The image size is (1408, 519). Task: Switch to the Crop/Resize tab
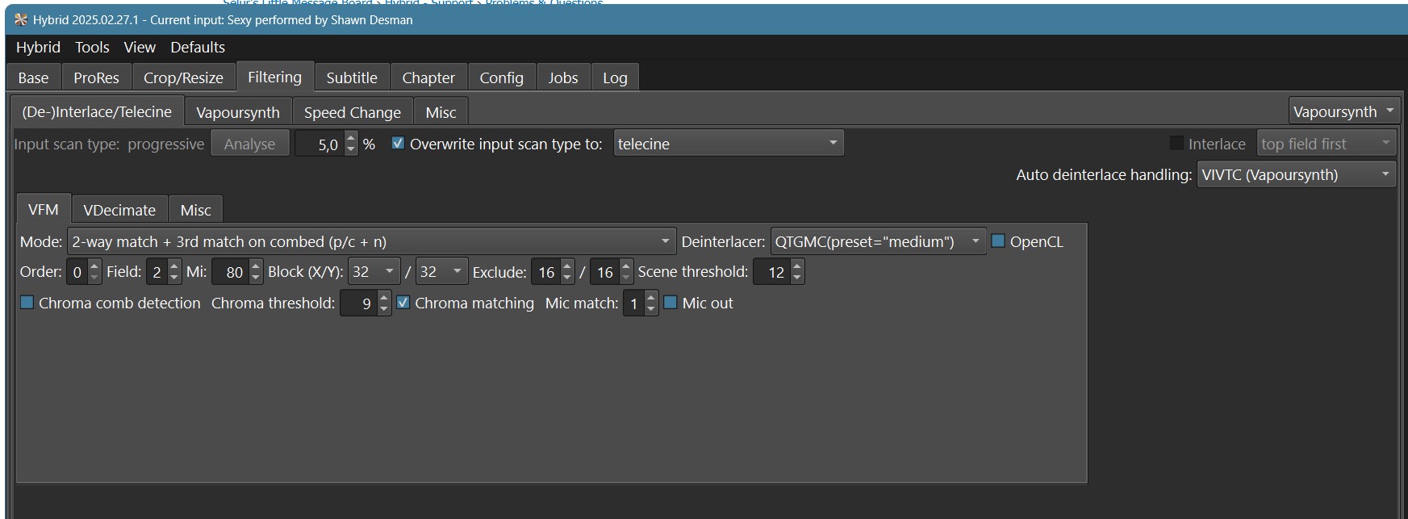183,78
